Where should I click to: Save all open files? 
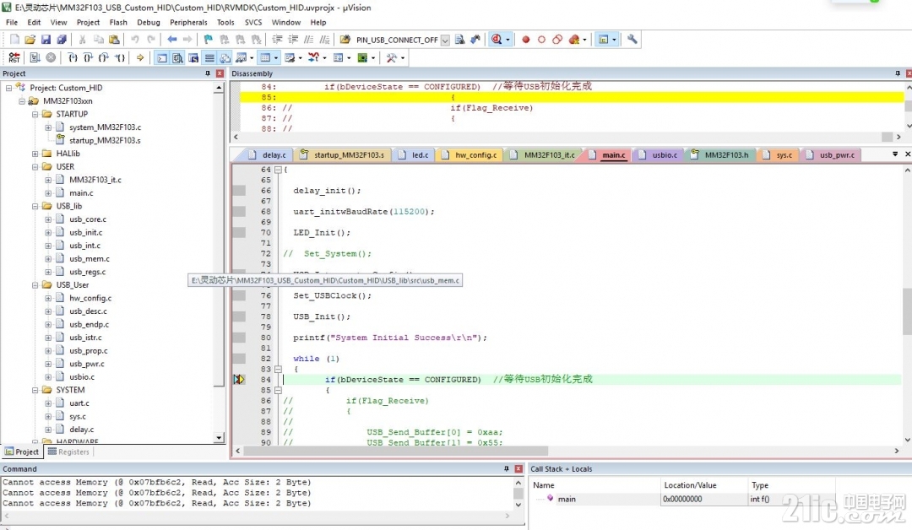point(61,40)
